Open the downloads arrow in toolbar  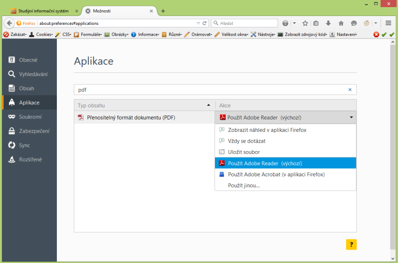tap(328, 23)
